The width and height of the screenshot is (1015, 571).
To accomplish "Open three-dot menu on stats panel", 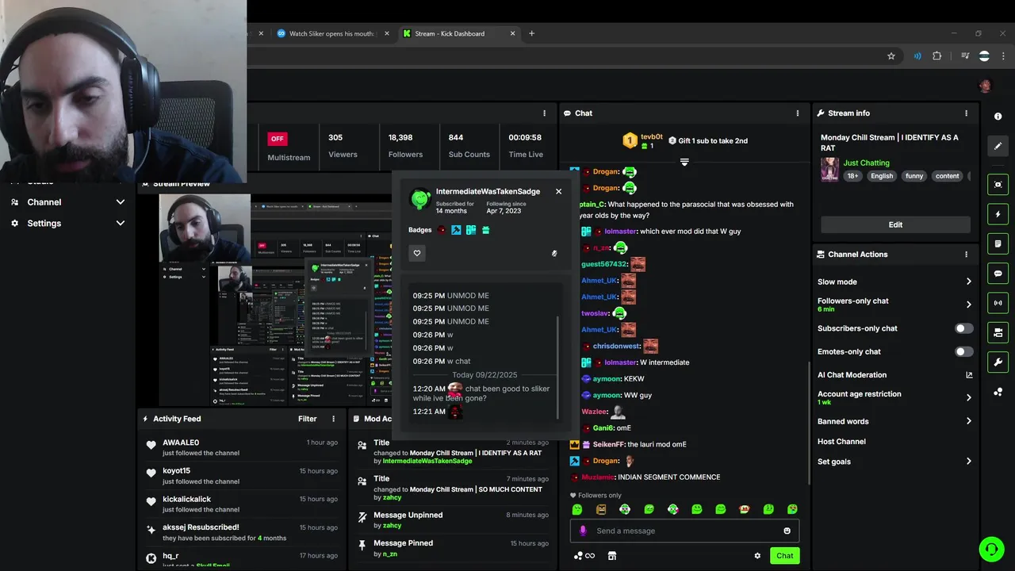I will click(544, 113).
